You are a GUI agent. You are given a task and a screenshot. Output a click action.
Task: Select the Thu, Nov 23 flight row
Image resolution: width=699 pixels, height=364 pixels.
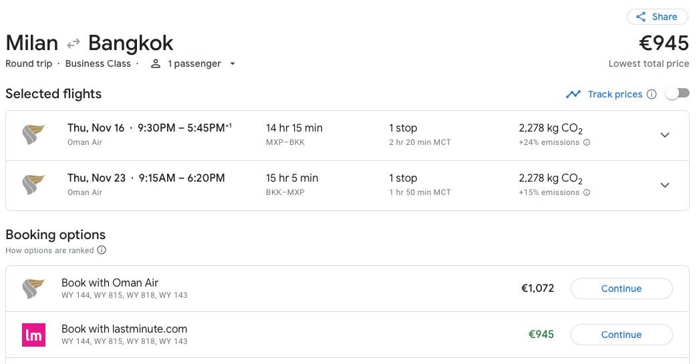click(347, 186)
